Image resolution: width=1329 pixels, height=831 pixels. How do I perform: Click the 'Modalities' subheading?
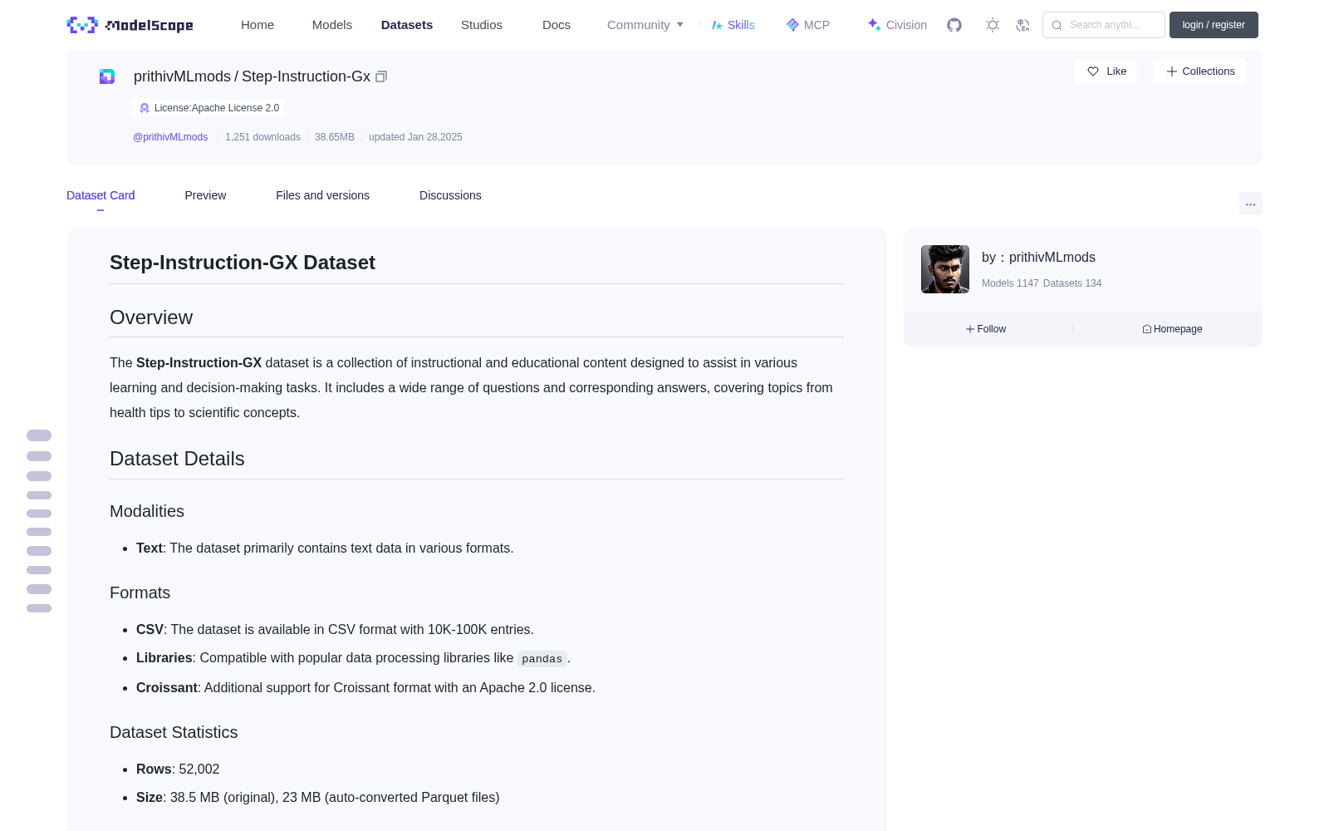(x=147, y=511)
